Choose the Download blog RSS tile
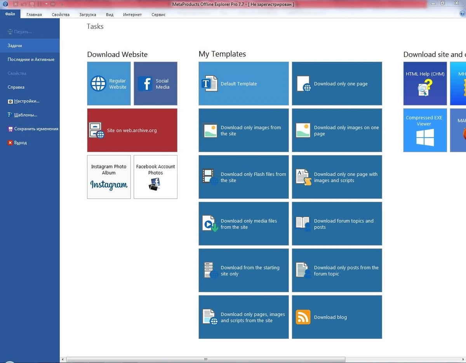The image size is (466, 363). tap(337, 317)
